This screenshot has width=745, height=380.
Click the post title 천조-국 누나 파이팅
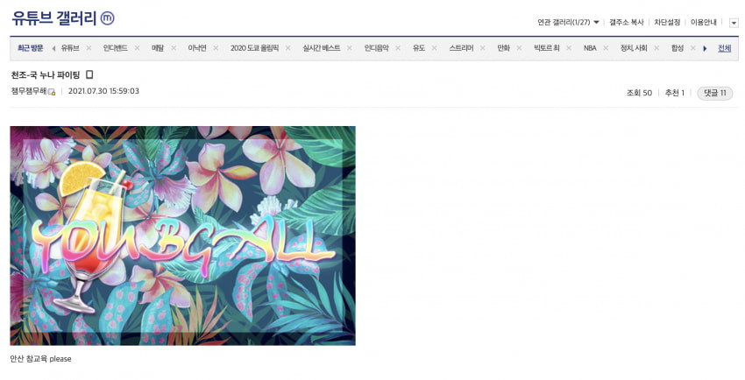point(46,75)
